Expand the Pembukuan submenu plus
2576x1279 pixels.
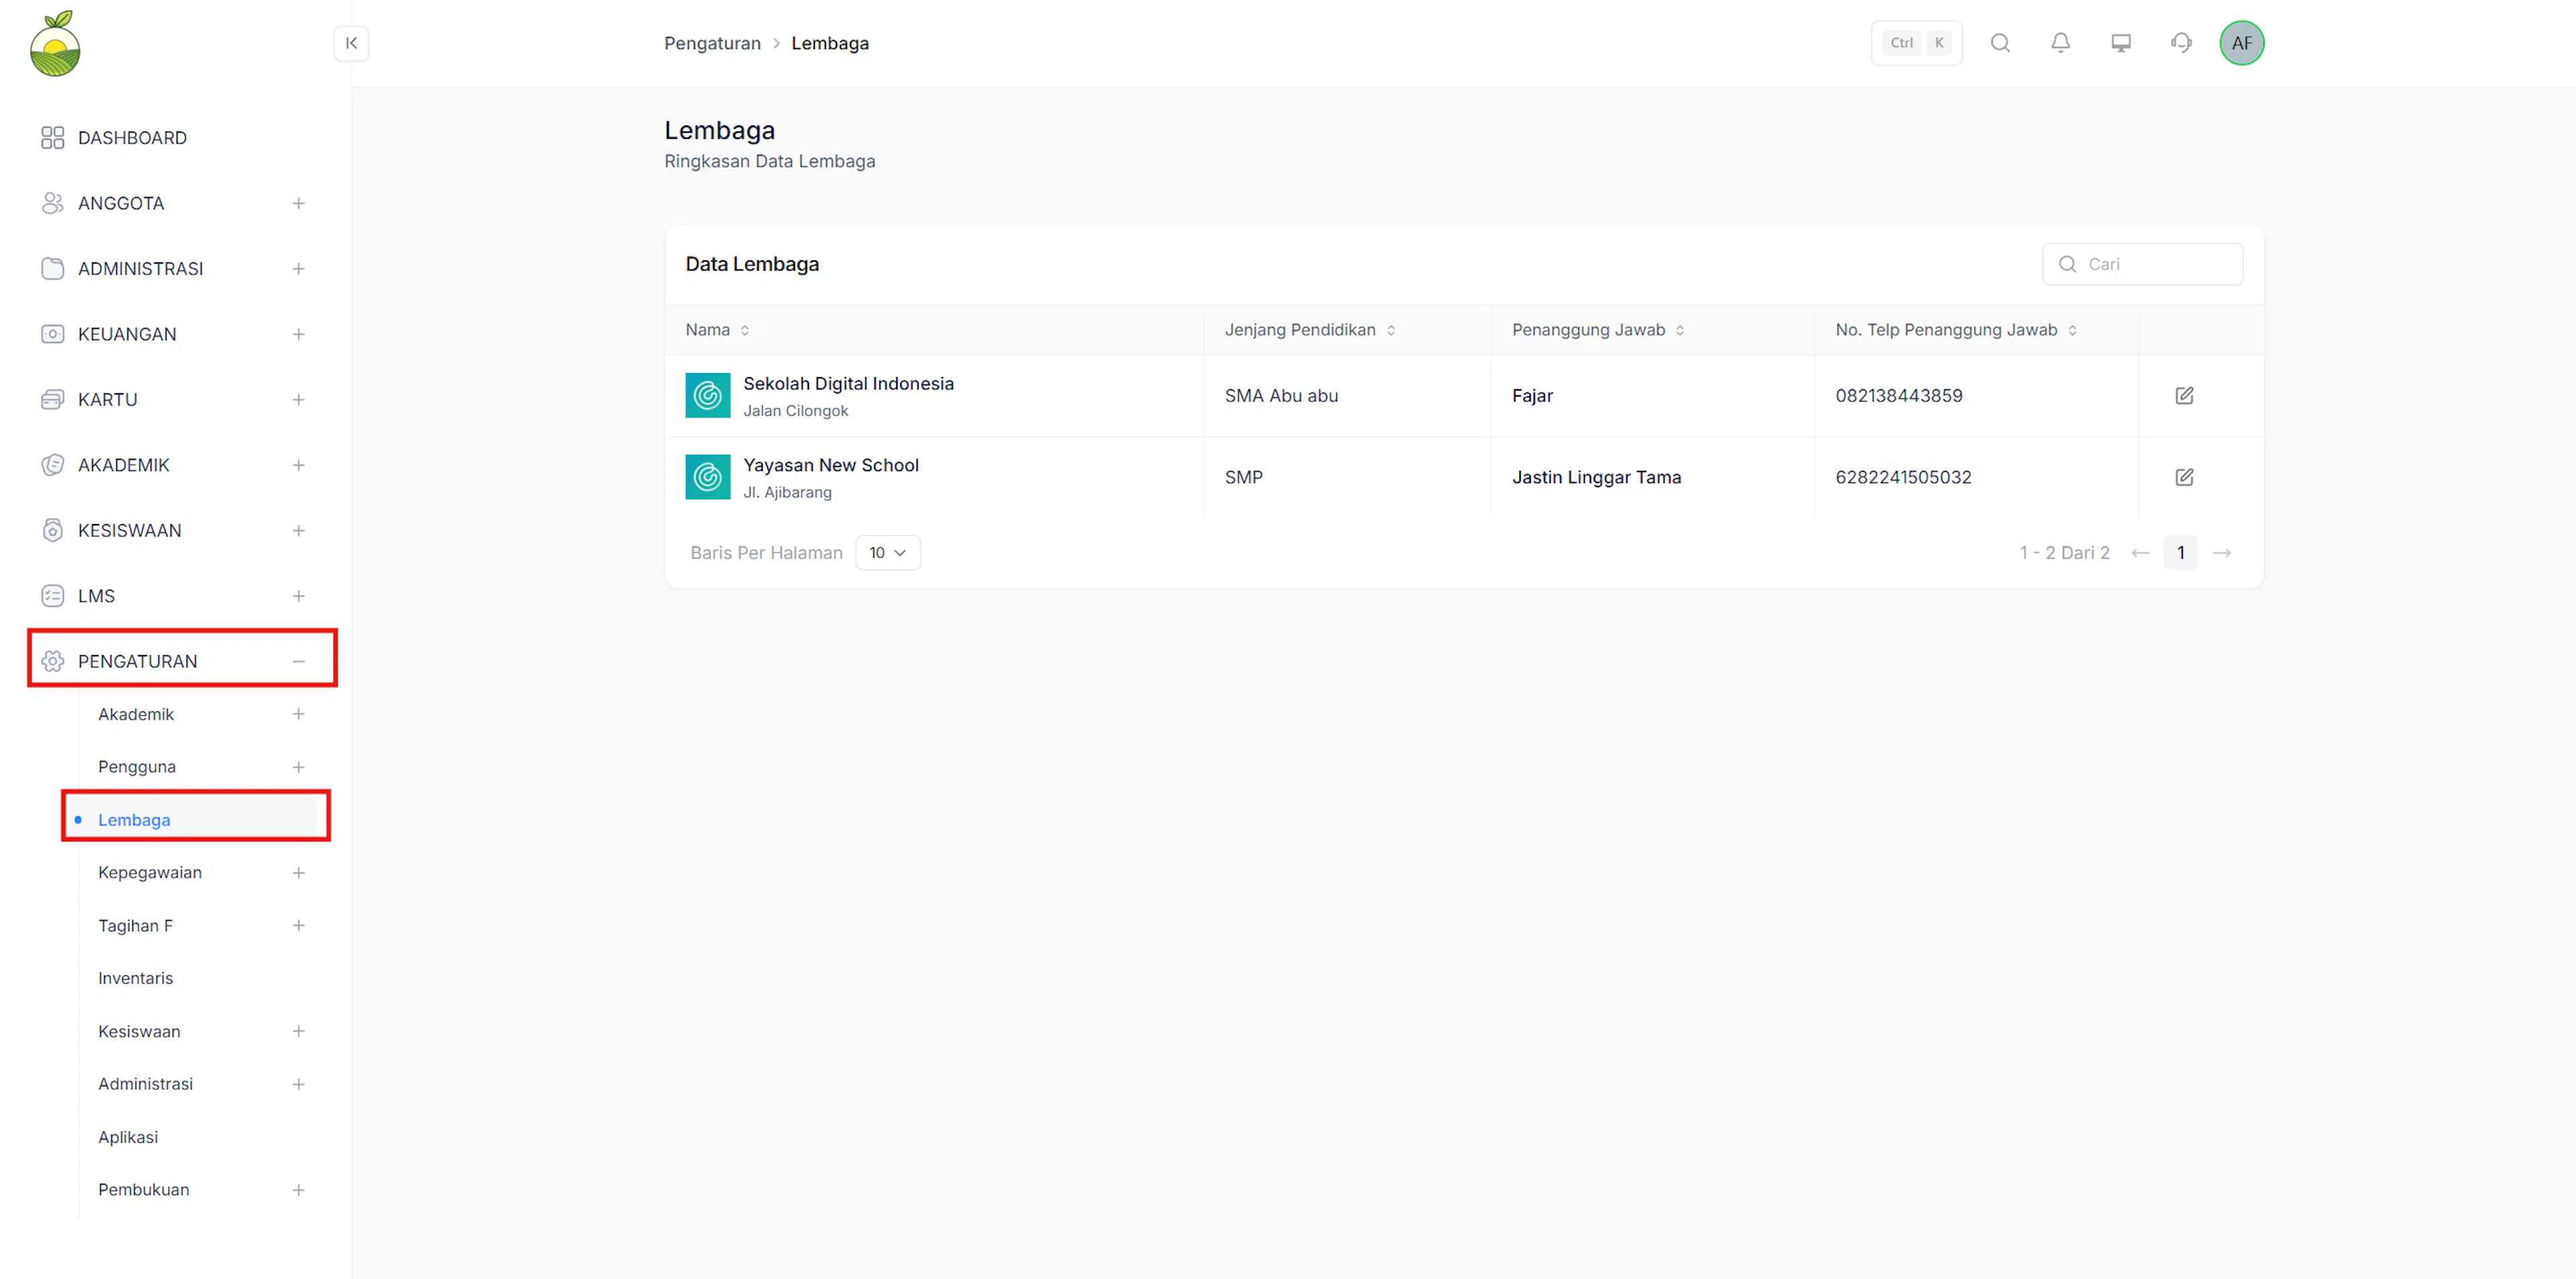298,1190
